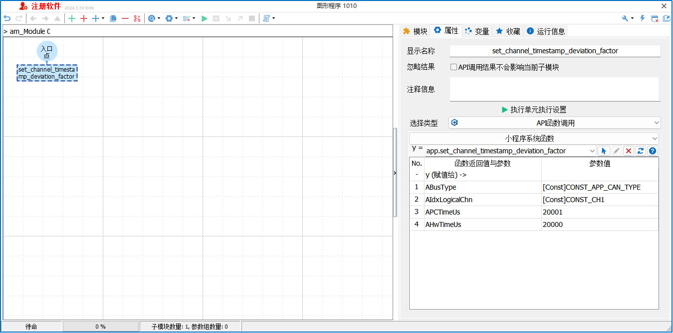Click the blue plus add icon

click(x=95, y=18)
